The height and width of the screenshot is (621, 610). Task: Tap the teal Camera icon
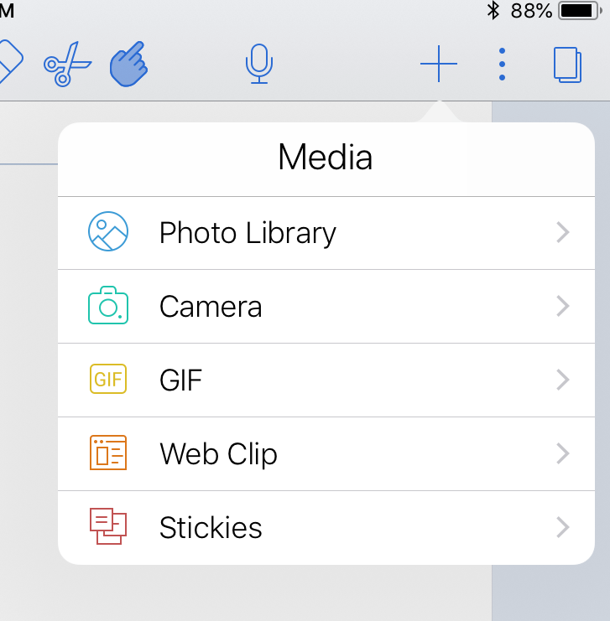click(x=108, y=306)
